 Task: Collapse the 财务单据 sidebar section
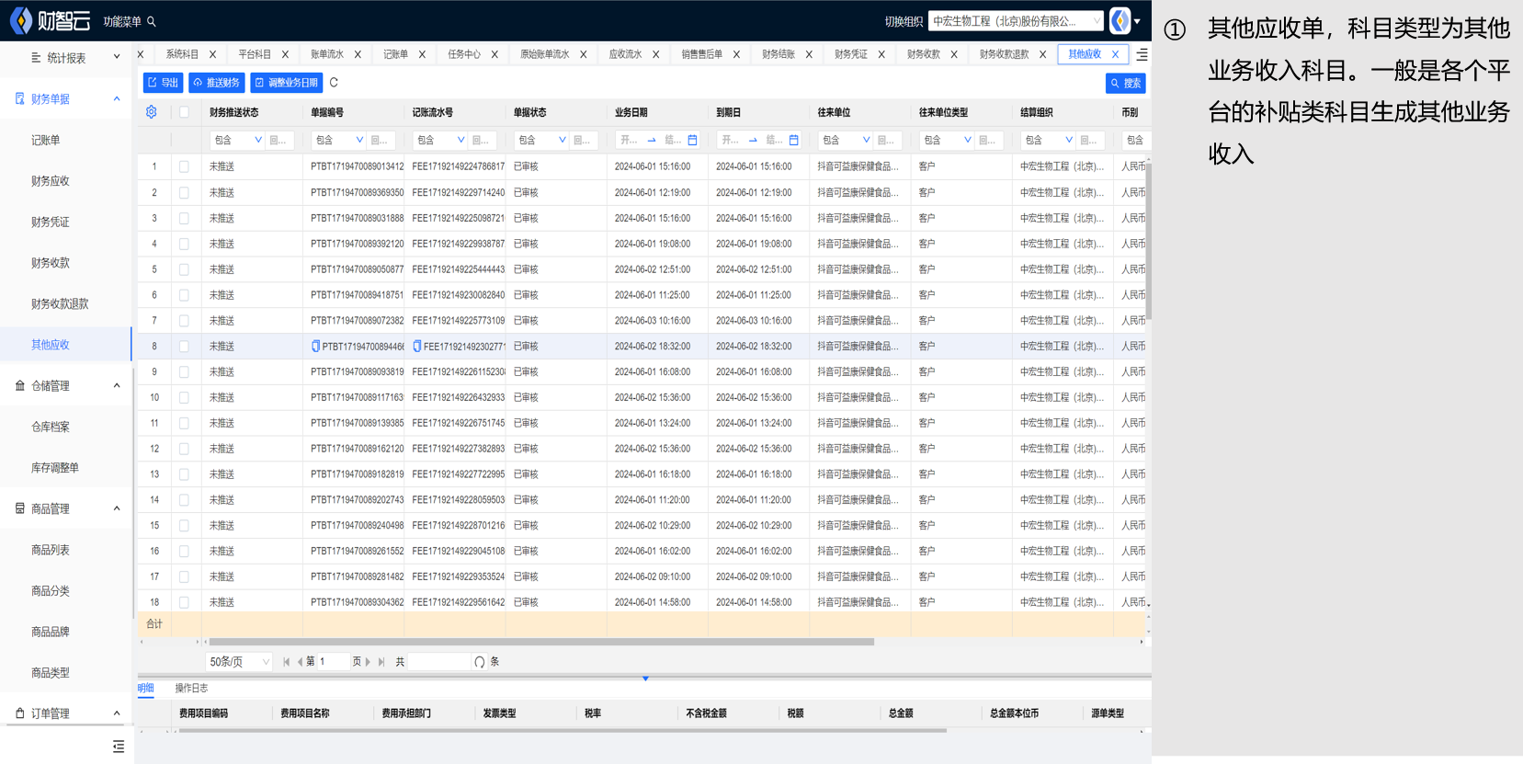[x=117, y=99]
